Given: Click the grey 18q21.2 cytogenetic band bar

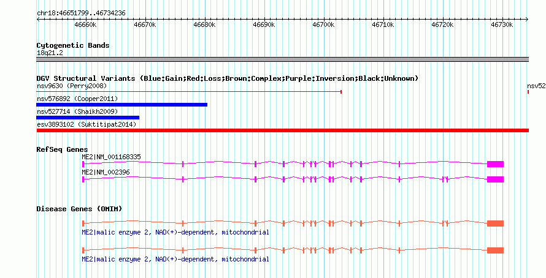Looking at the screenshot, I should pyautogui.click(x=282, y=59).
